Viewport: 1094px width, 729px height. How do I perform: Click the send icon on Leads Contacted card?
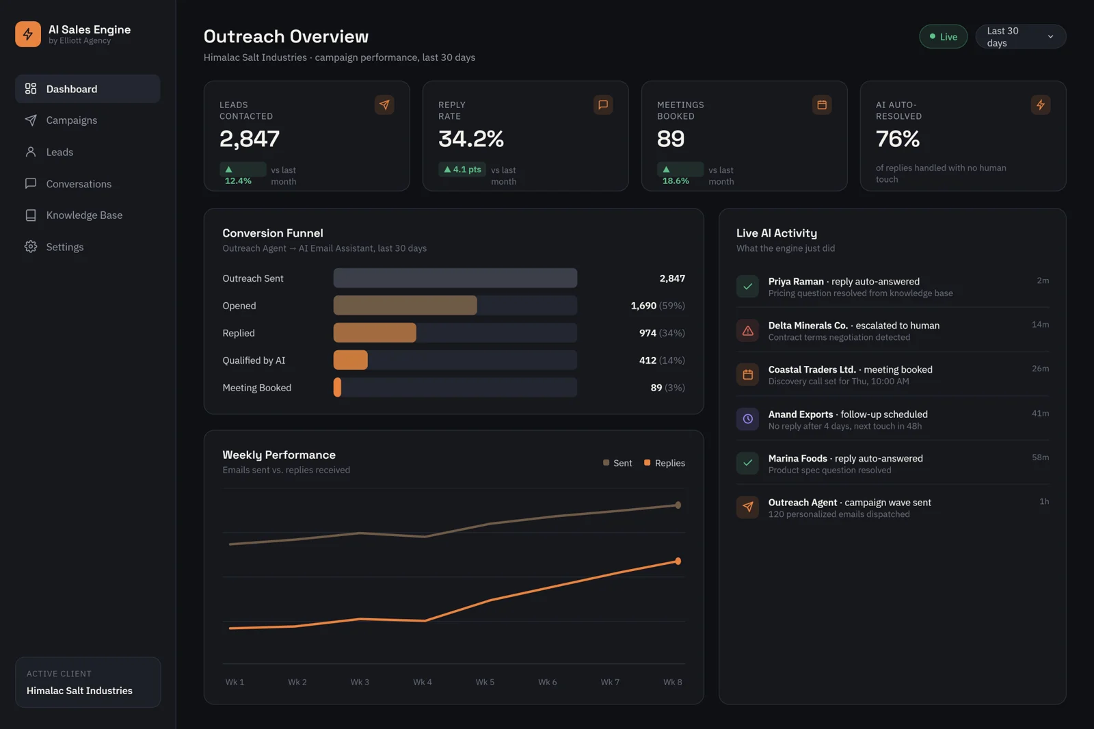(384, 105)
